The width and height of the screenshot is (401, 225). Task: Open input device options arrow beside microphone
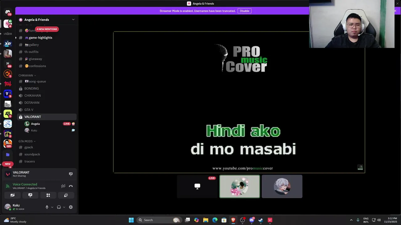pos(52,207)
